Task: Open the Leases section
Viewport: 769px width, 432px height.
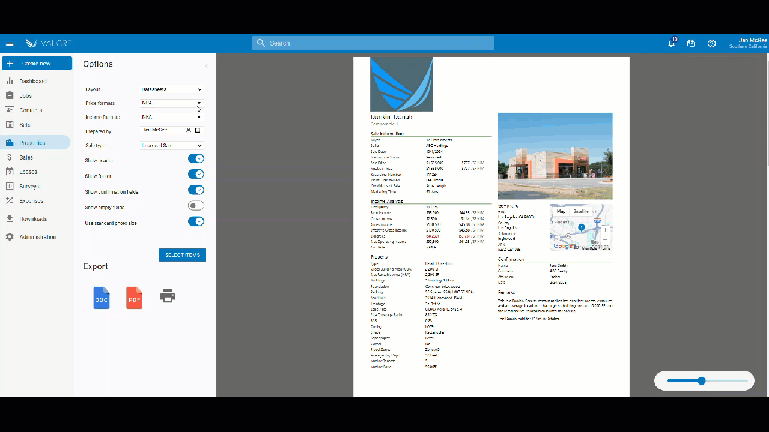Action: tap(28, 172)
